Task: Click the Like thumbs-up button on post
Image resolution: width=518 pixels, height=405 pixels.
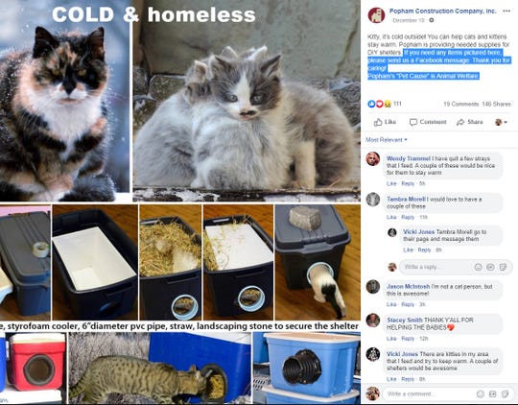Action: (x=385, y=122)
